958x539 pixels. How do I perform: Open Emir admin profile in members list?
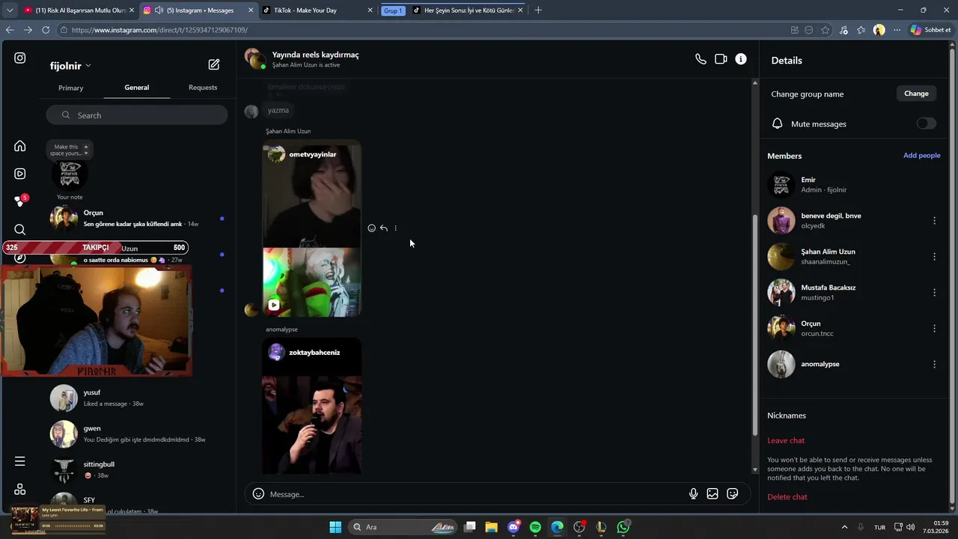click(853, 185)
